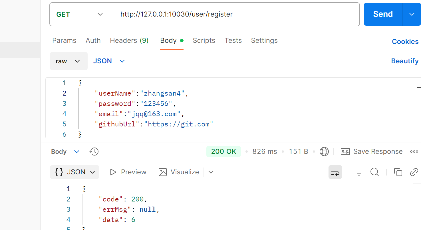The image size is (421, 230).
Task: Select the request Body tab
Action: [x=172, y=41]
